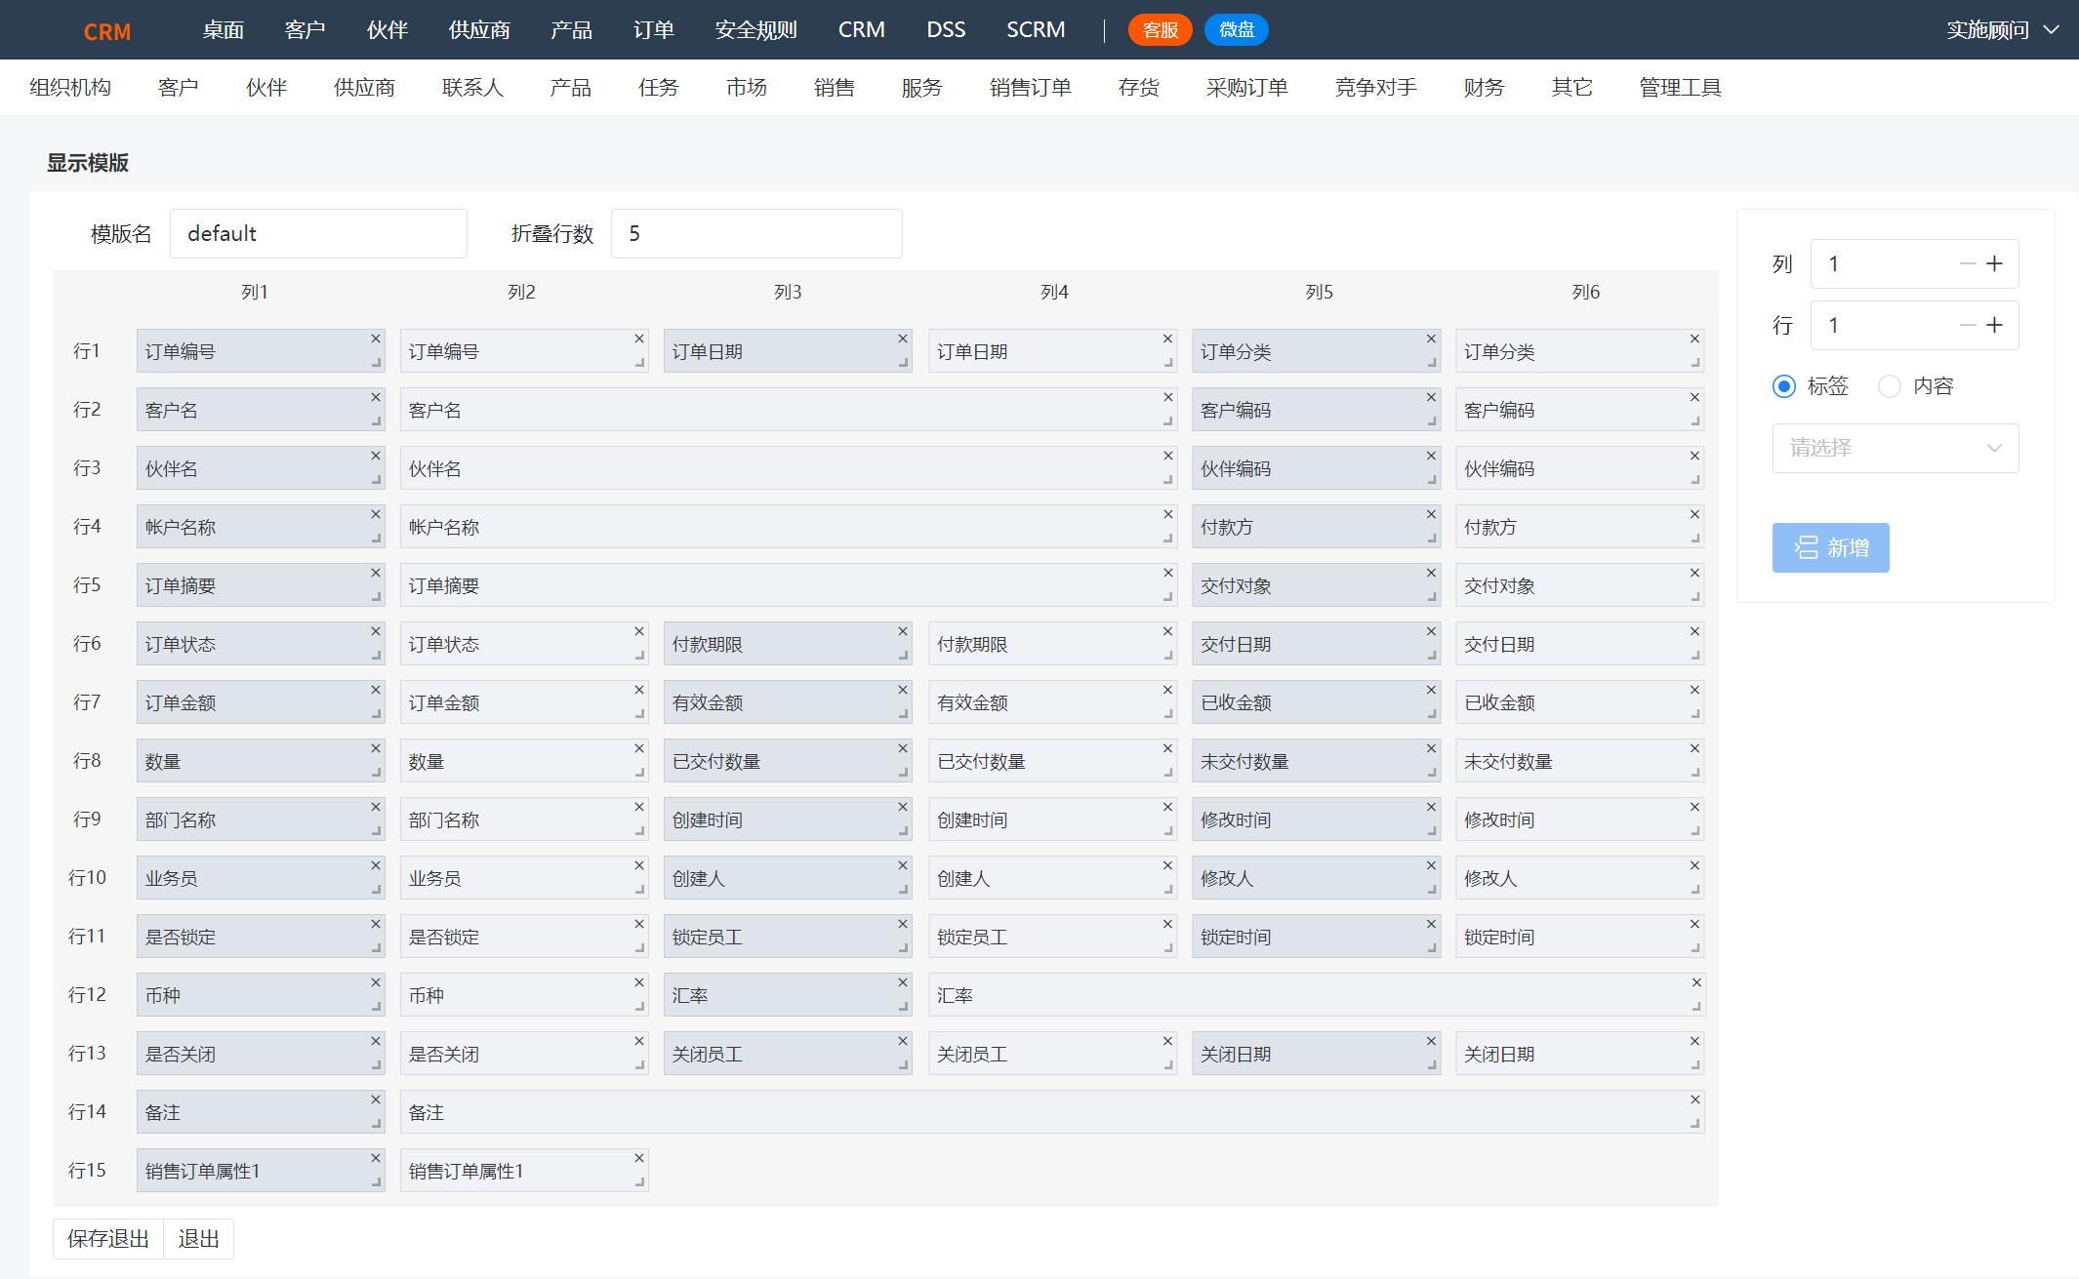Image resolution: width=2079 pixels, height=1279 pixels.
Task: Open the 请选择 field dropdown
Action: 1895,449
